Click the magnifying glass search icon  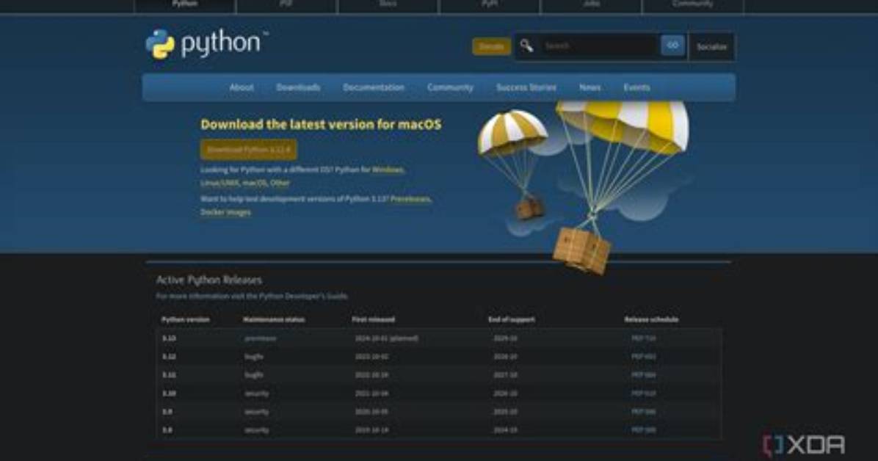click(x=526, y=46)
